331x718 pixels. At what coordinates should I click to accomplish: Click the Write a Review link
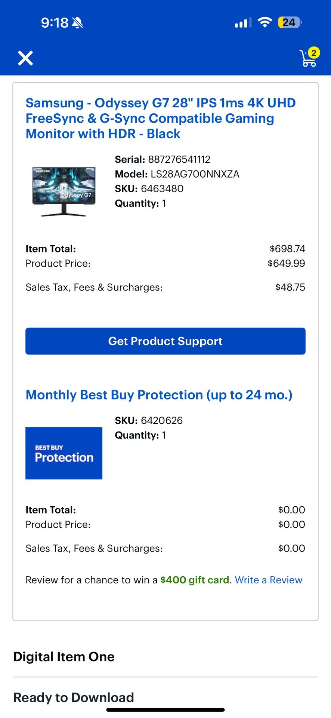[268, 580]
